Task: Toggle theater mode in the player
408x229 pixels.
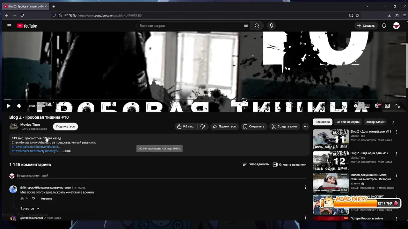Action: coord(387,106)
